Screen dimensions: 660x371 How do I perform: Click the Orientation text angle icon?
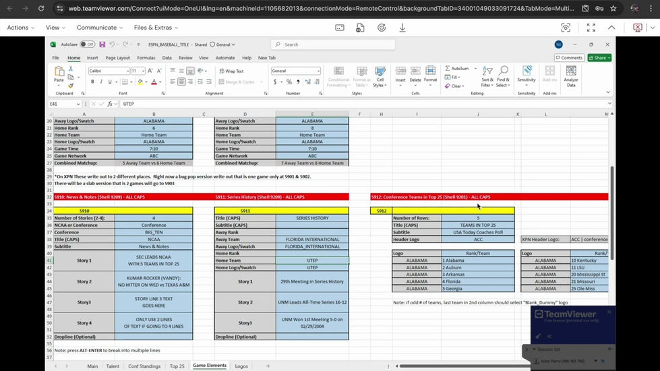(x=200, y=71)
